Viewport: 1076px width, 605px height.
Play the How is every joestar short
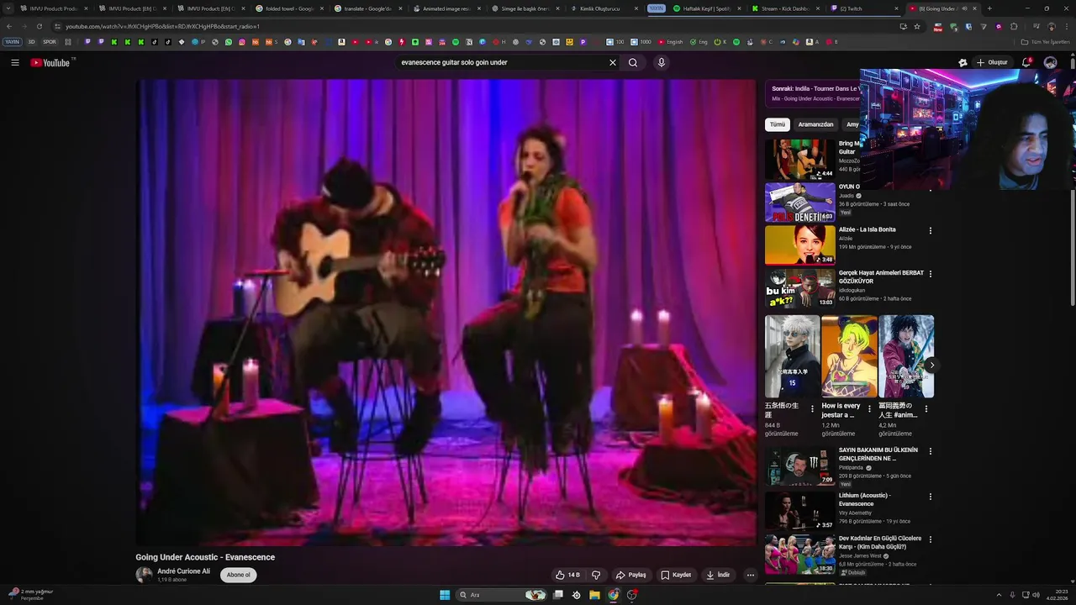[x=849, y=356]
